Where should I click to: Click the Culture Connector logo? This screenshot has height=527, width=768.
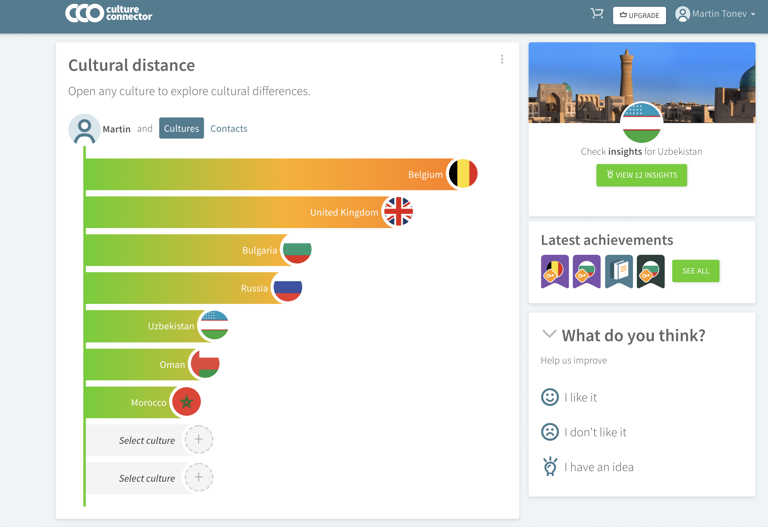(109, 13)
